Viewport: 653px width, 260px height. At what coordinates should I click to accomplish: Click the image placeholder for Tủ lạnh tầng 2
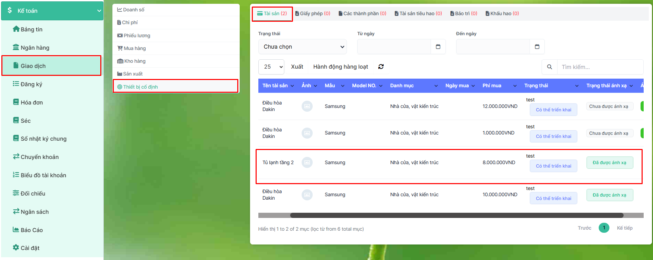[x=307, y=162]
